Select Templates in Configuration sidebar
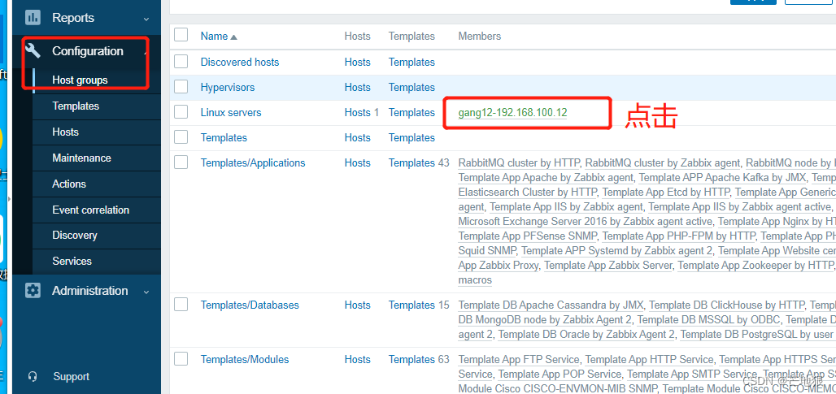Viewport: 836px width, 394px height. pyautogui.click(x=76, y=106)
